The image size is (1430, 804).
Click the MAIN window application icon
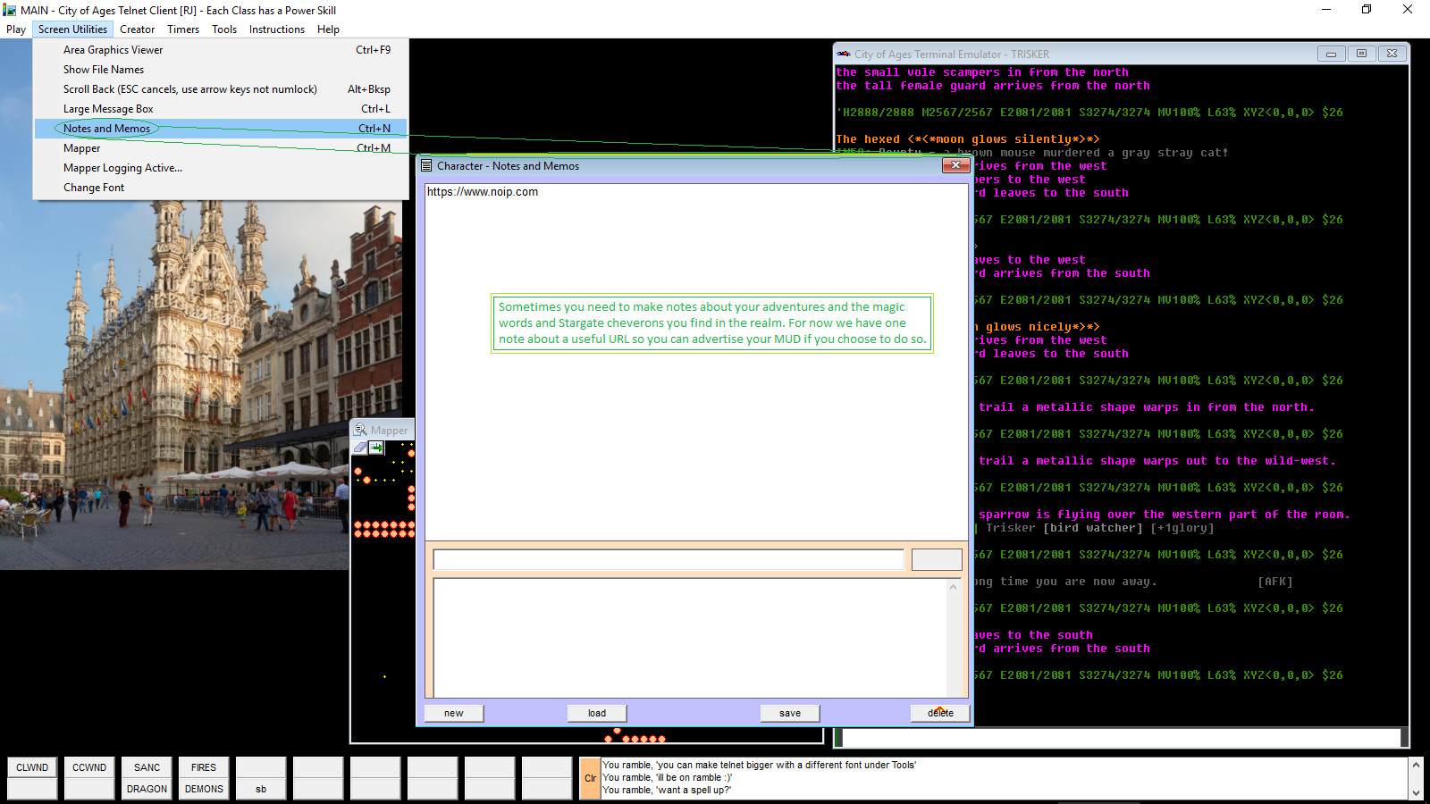click(x=9, y=10)
